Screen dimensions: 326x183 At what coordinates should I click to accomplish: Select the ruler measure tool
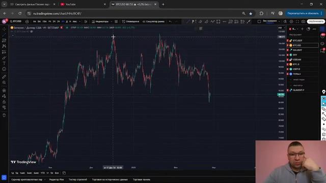[x=4, y=77]
